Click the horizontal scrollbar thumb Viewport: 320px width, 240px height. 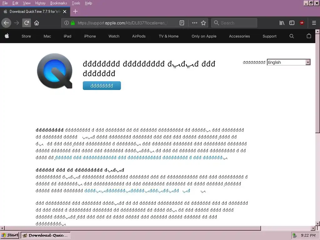(132, 228)
